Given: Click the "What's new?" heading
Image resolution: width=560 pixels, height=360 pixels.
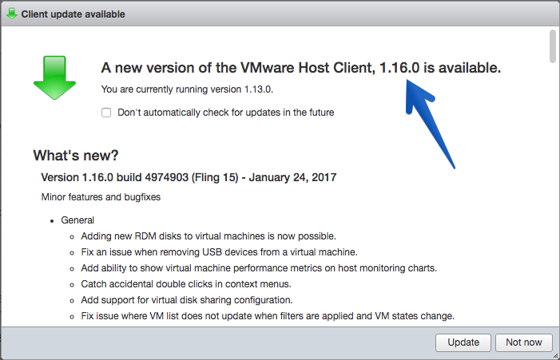Looking at the screenshot, I should [76, 156].
